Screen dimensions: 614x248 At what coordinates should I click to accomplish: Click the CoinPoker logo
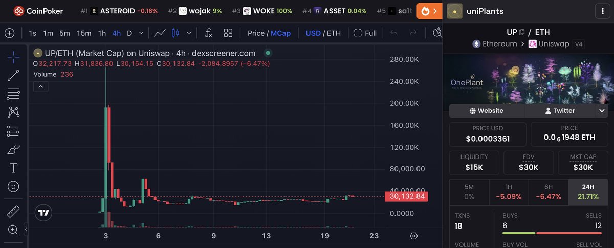click(39, 11)
